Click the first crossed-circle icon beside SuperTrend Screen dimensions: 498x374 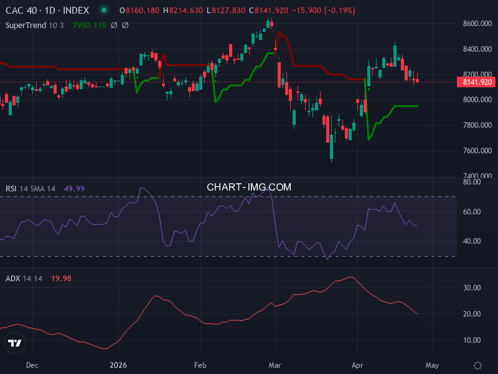coord(114,26)
